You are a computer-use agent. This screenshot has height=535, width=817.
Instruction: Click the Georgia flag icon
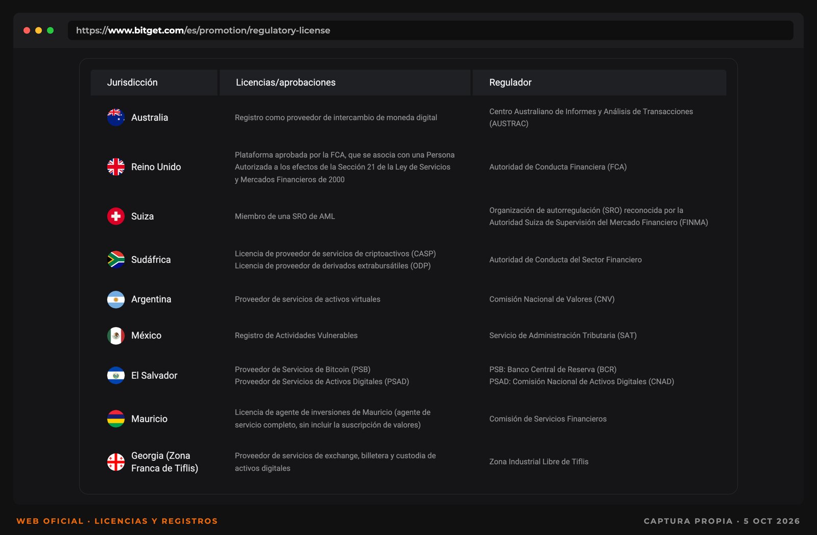click(116, 462)
